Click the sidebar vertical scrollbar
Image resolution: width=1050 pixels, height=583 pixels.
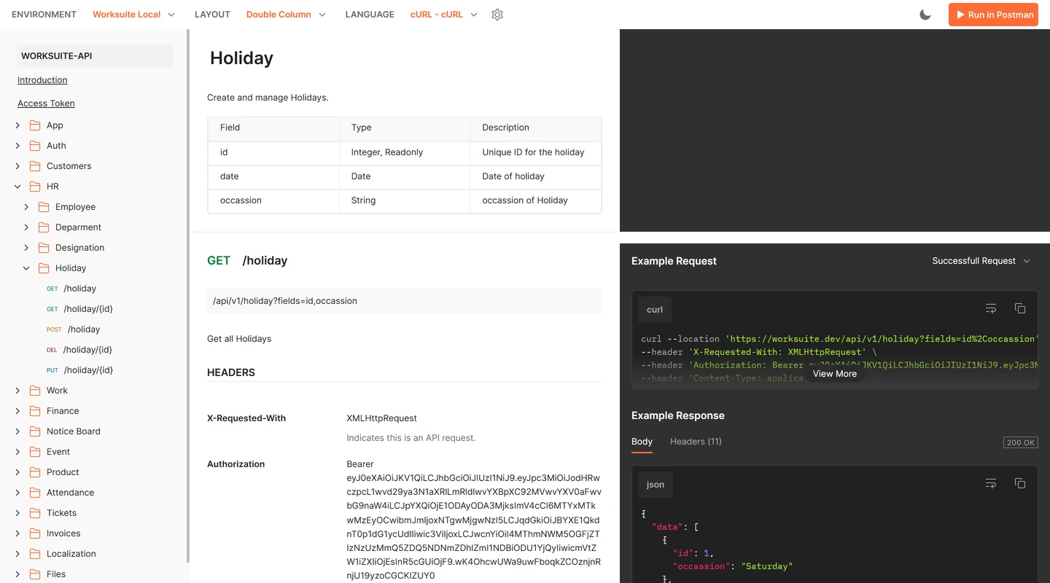click(188, 296)
